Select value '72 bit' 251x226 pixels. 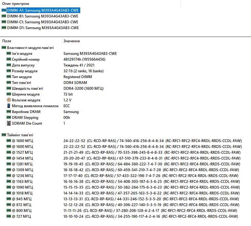tap(68, 94)
